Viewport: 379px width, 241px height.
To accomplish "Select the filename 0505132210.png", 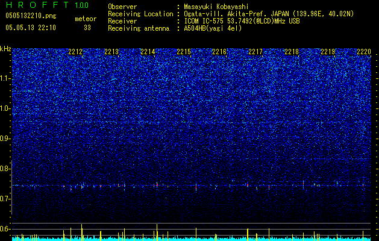I will point(31,16).
